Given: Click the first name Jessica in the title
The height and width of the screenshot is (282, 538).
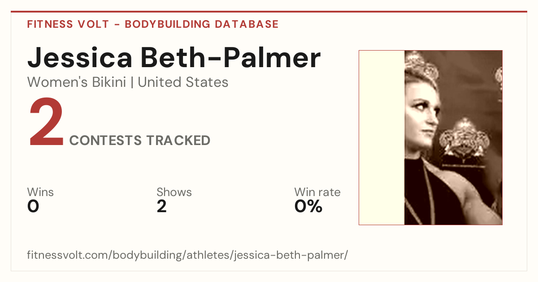Looking at the screenshot, I should [80, 58].
